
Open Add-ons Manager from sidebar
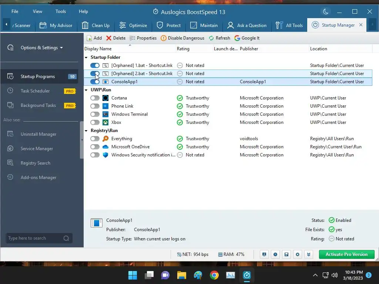point(39,177)
